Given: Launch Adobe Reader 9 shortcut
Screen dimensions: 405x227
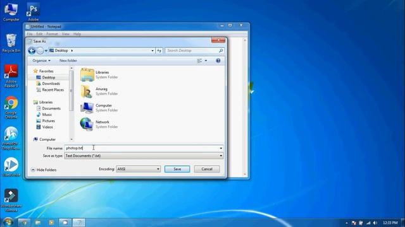Looking at the screenshot, I should 11,76.
